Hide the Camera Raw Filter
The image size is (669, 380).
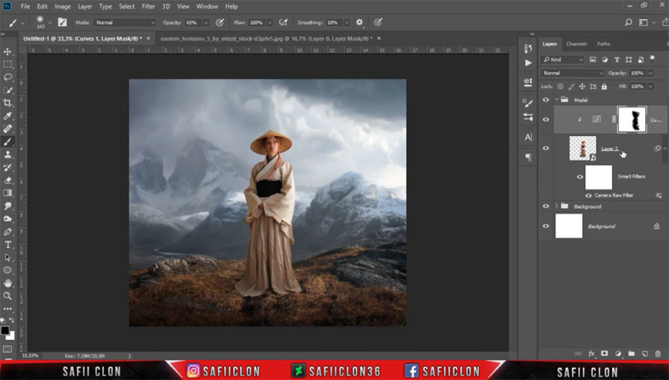pyautogui.click(x=588, y=196)
